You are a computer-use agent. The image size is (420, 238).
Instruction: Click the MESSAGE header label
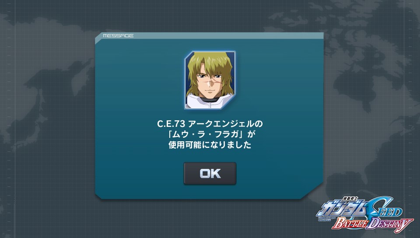(118, 35)
